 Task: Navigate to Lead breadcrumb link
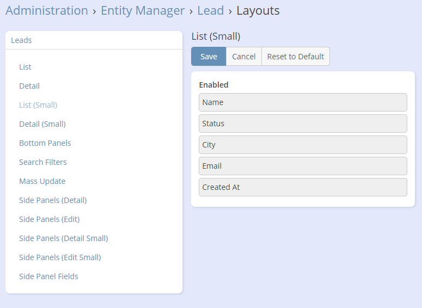(x=210, y=10)
